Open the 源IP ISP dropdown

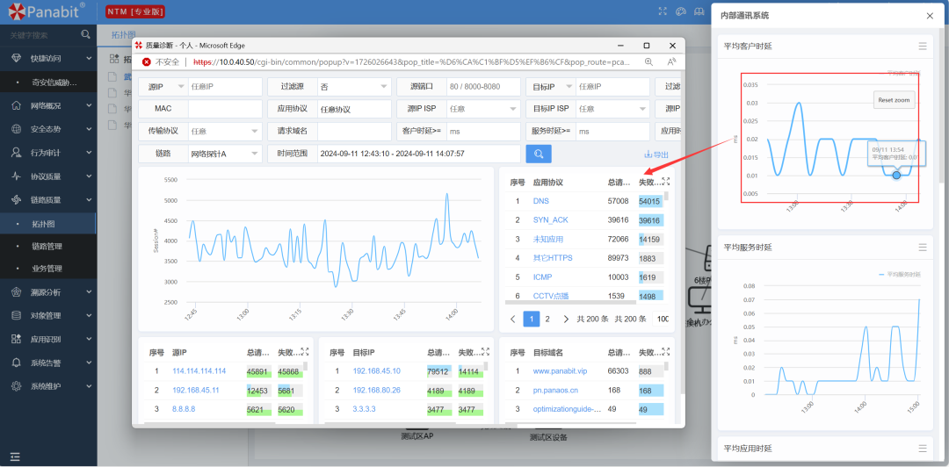(x=483, y=109)
